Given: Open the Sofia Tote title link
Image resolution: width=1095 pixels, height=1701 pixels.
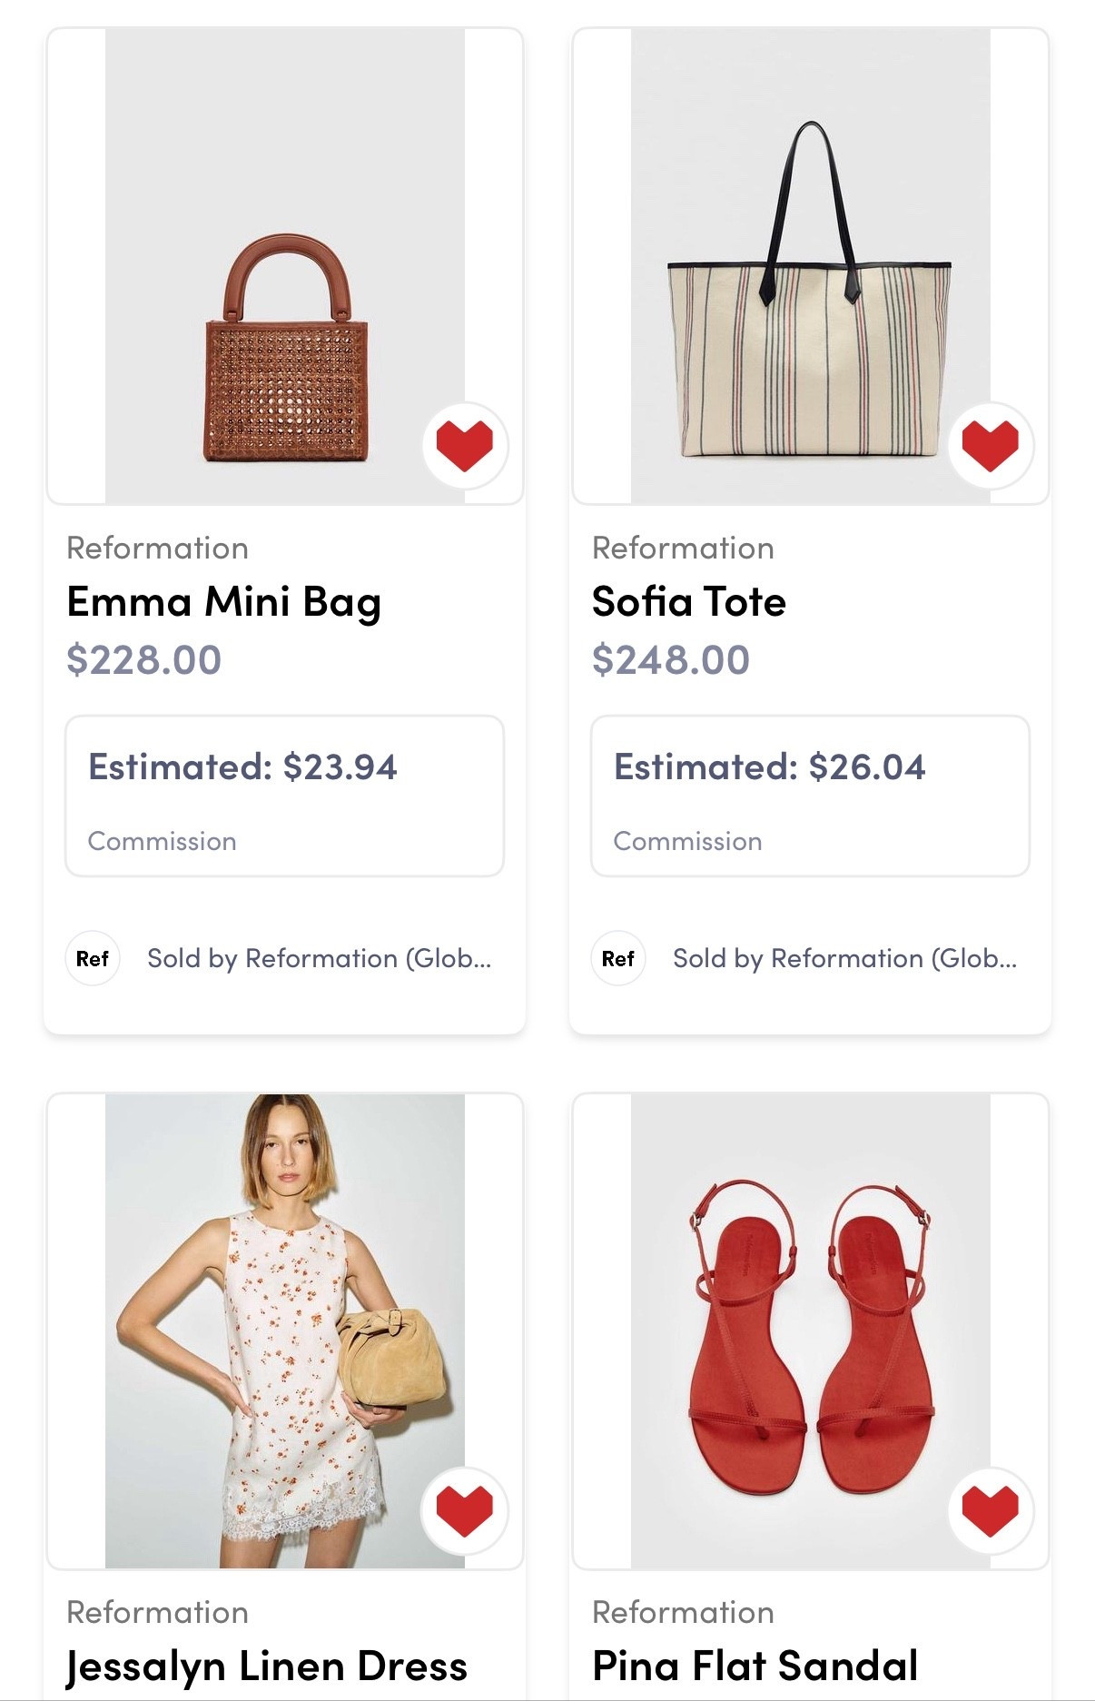Looking at the screenshot, I should [x=688, y=602].
